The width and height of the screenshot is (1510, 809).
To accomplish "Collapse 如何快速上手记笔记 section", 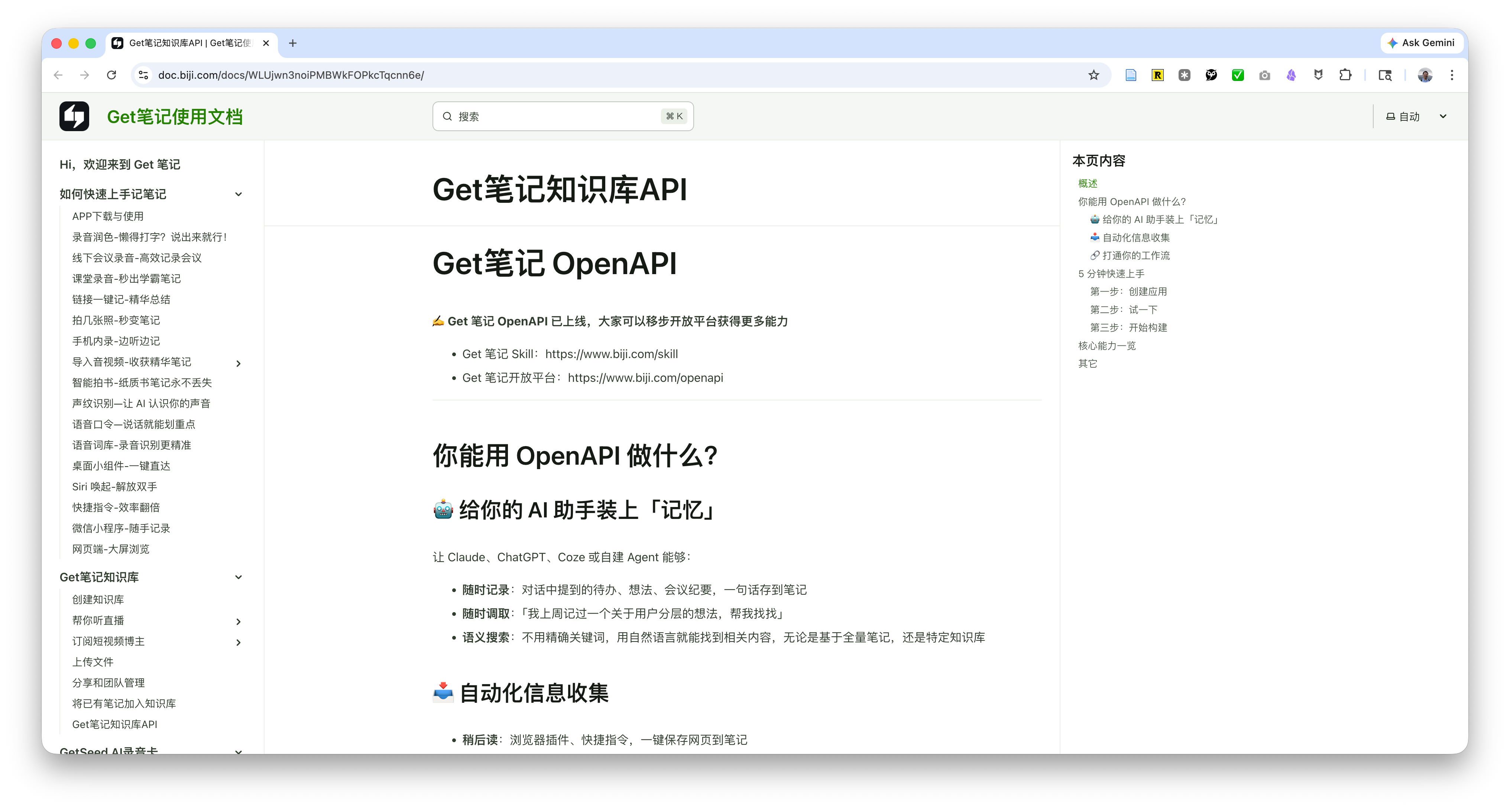I will point(238,195).
